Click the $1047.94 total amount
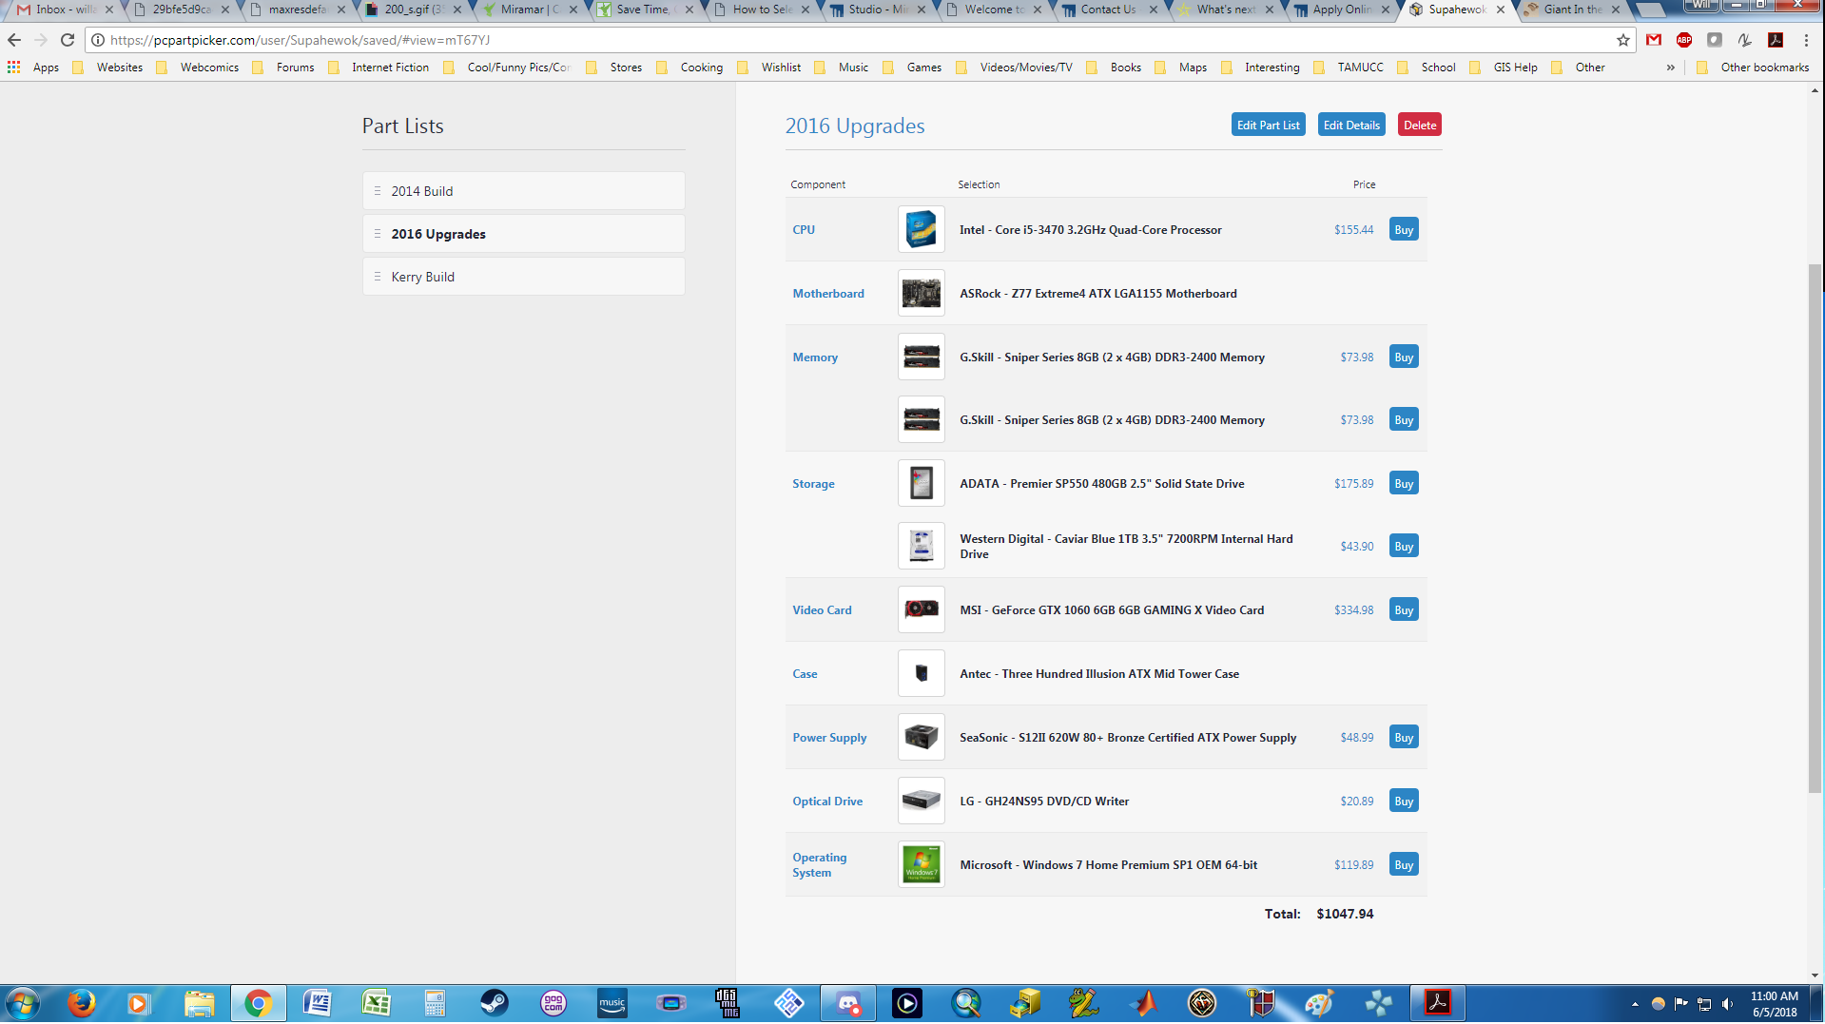Image resolution: width=1825 pixels, height=1024 pixels. coord(1345,914)
